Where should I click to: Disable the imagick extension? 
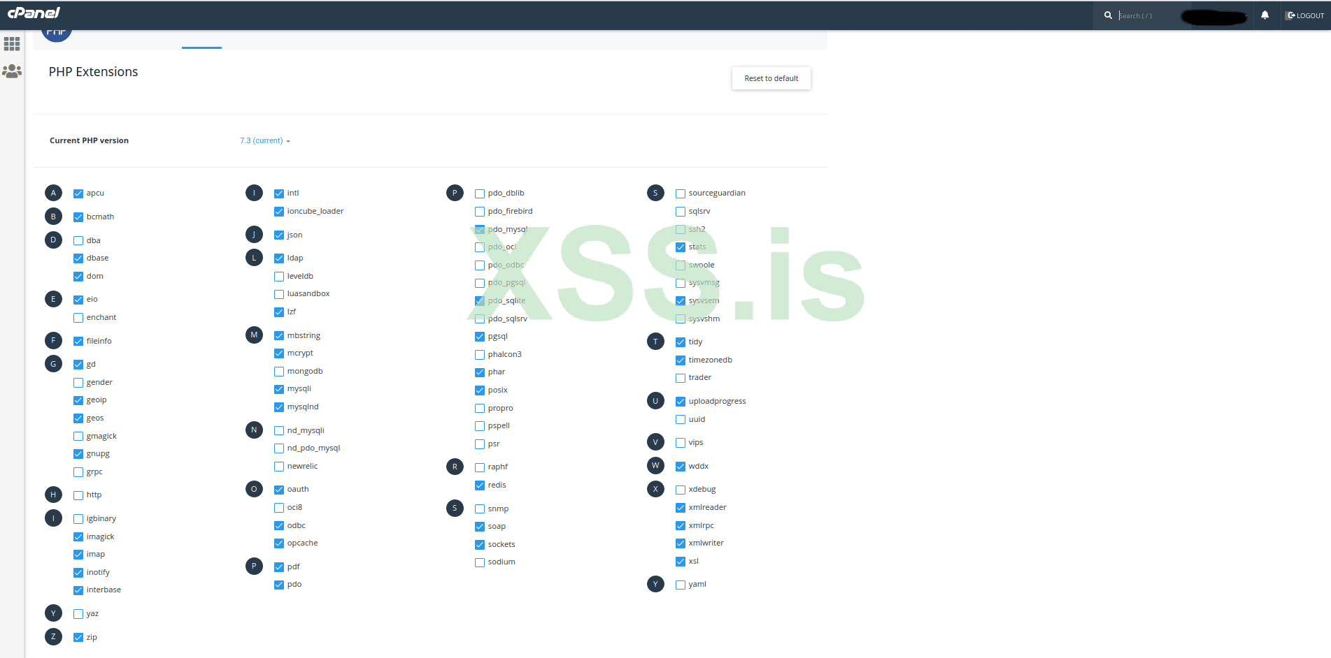point(78,537)
